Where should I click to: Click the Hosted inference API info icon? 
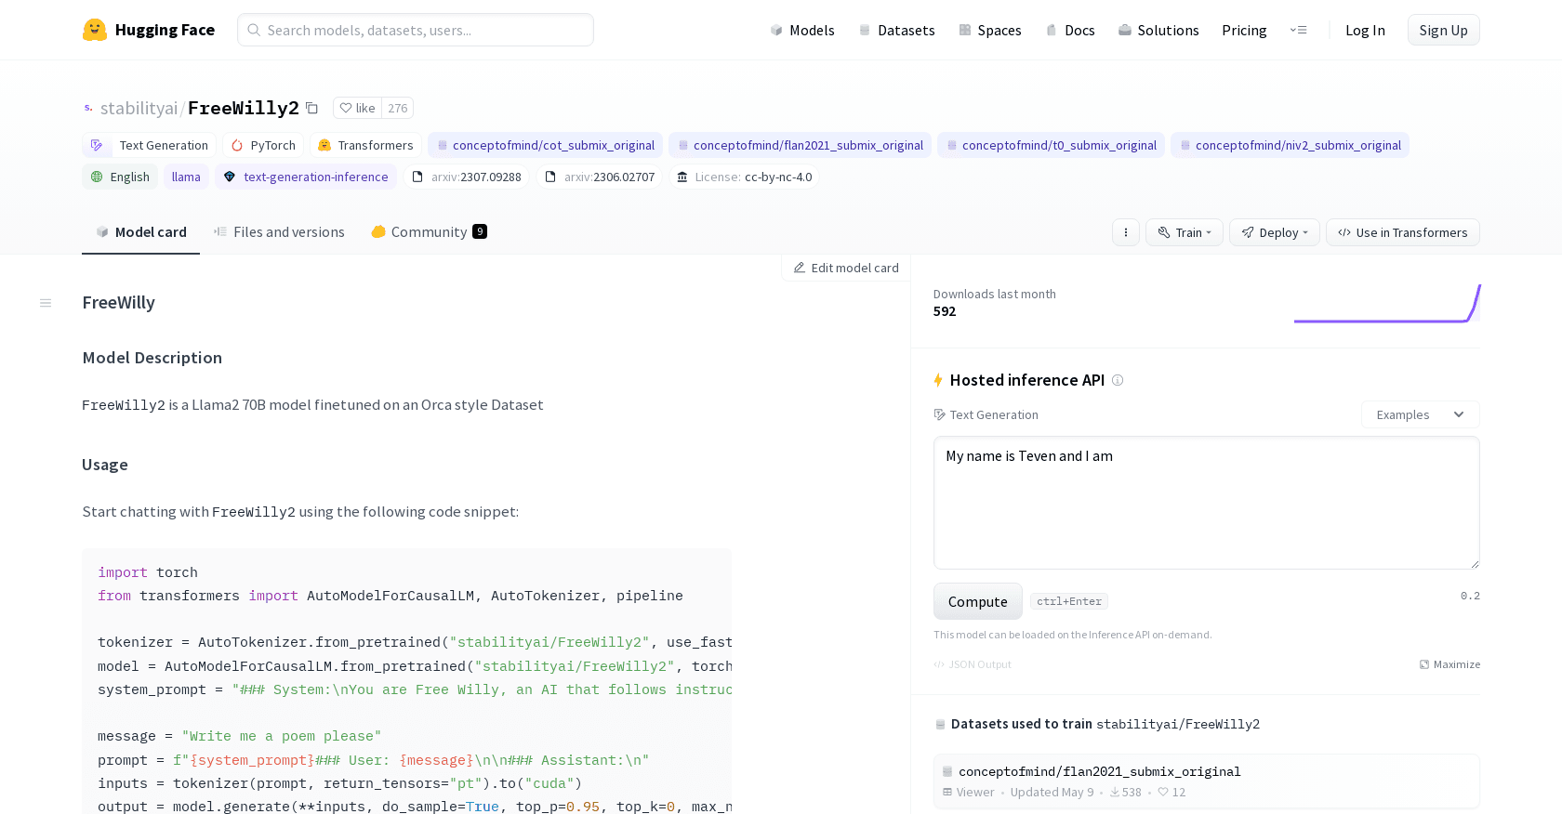coord(1118,380)
